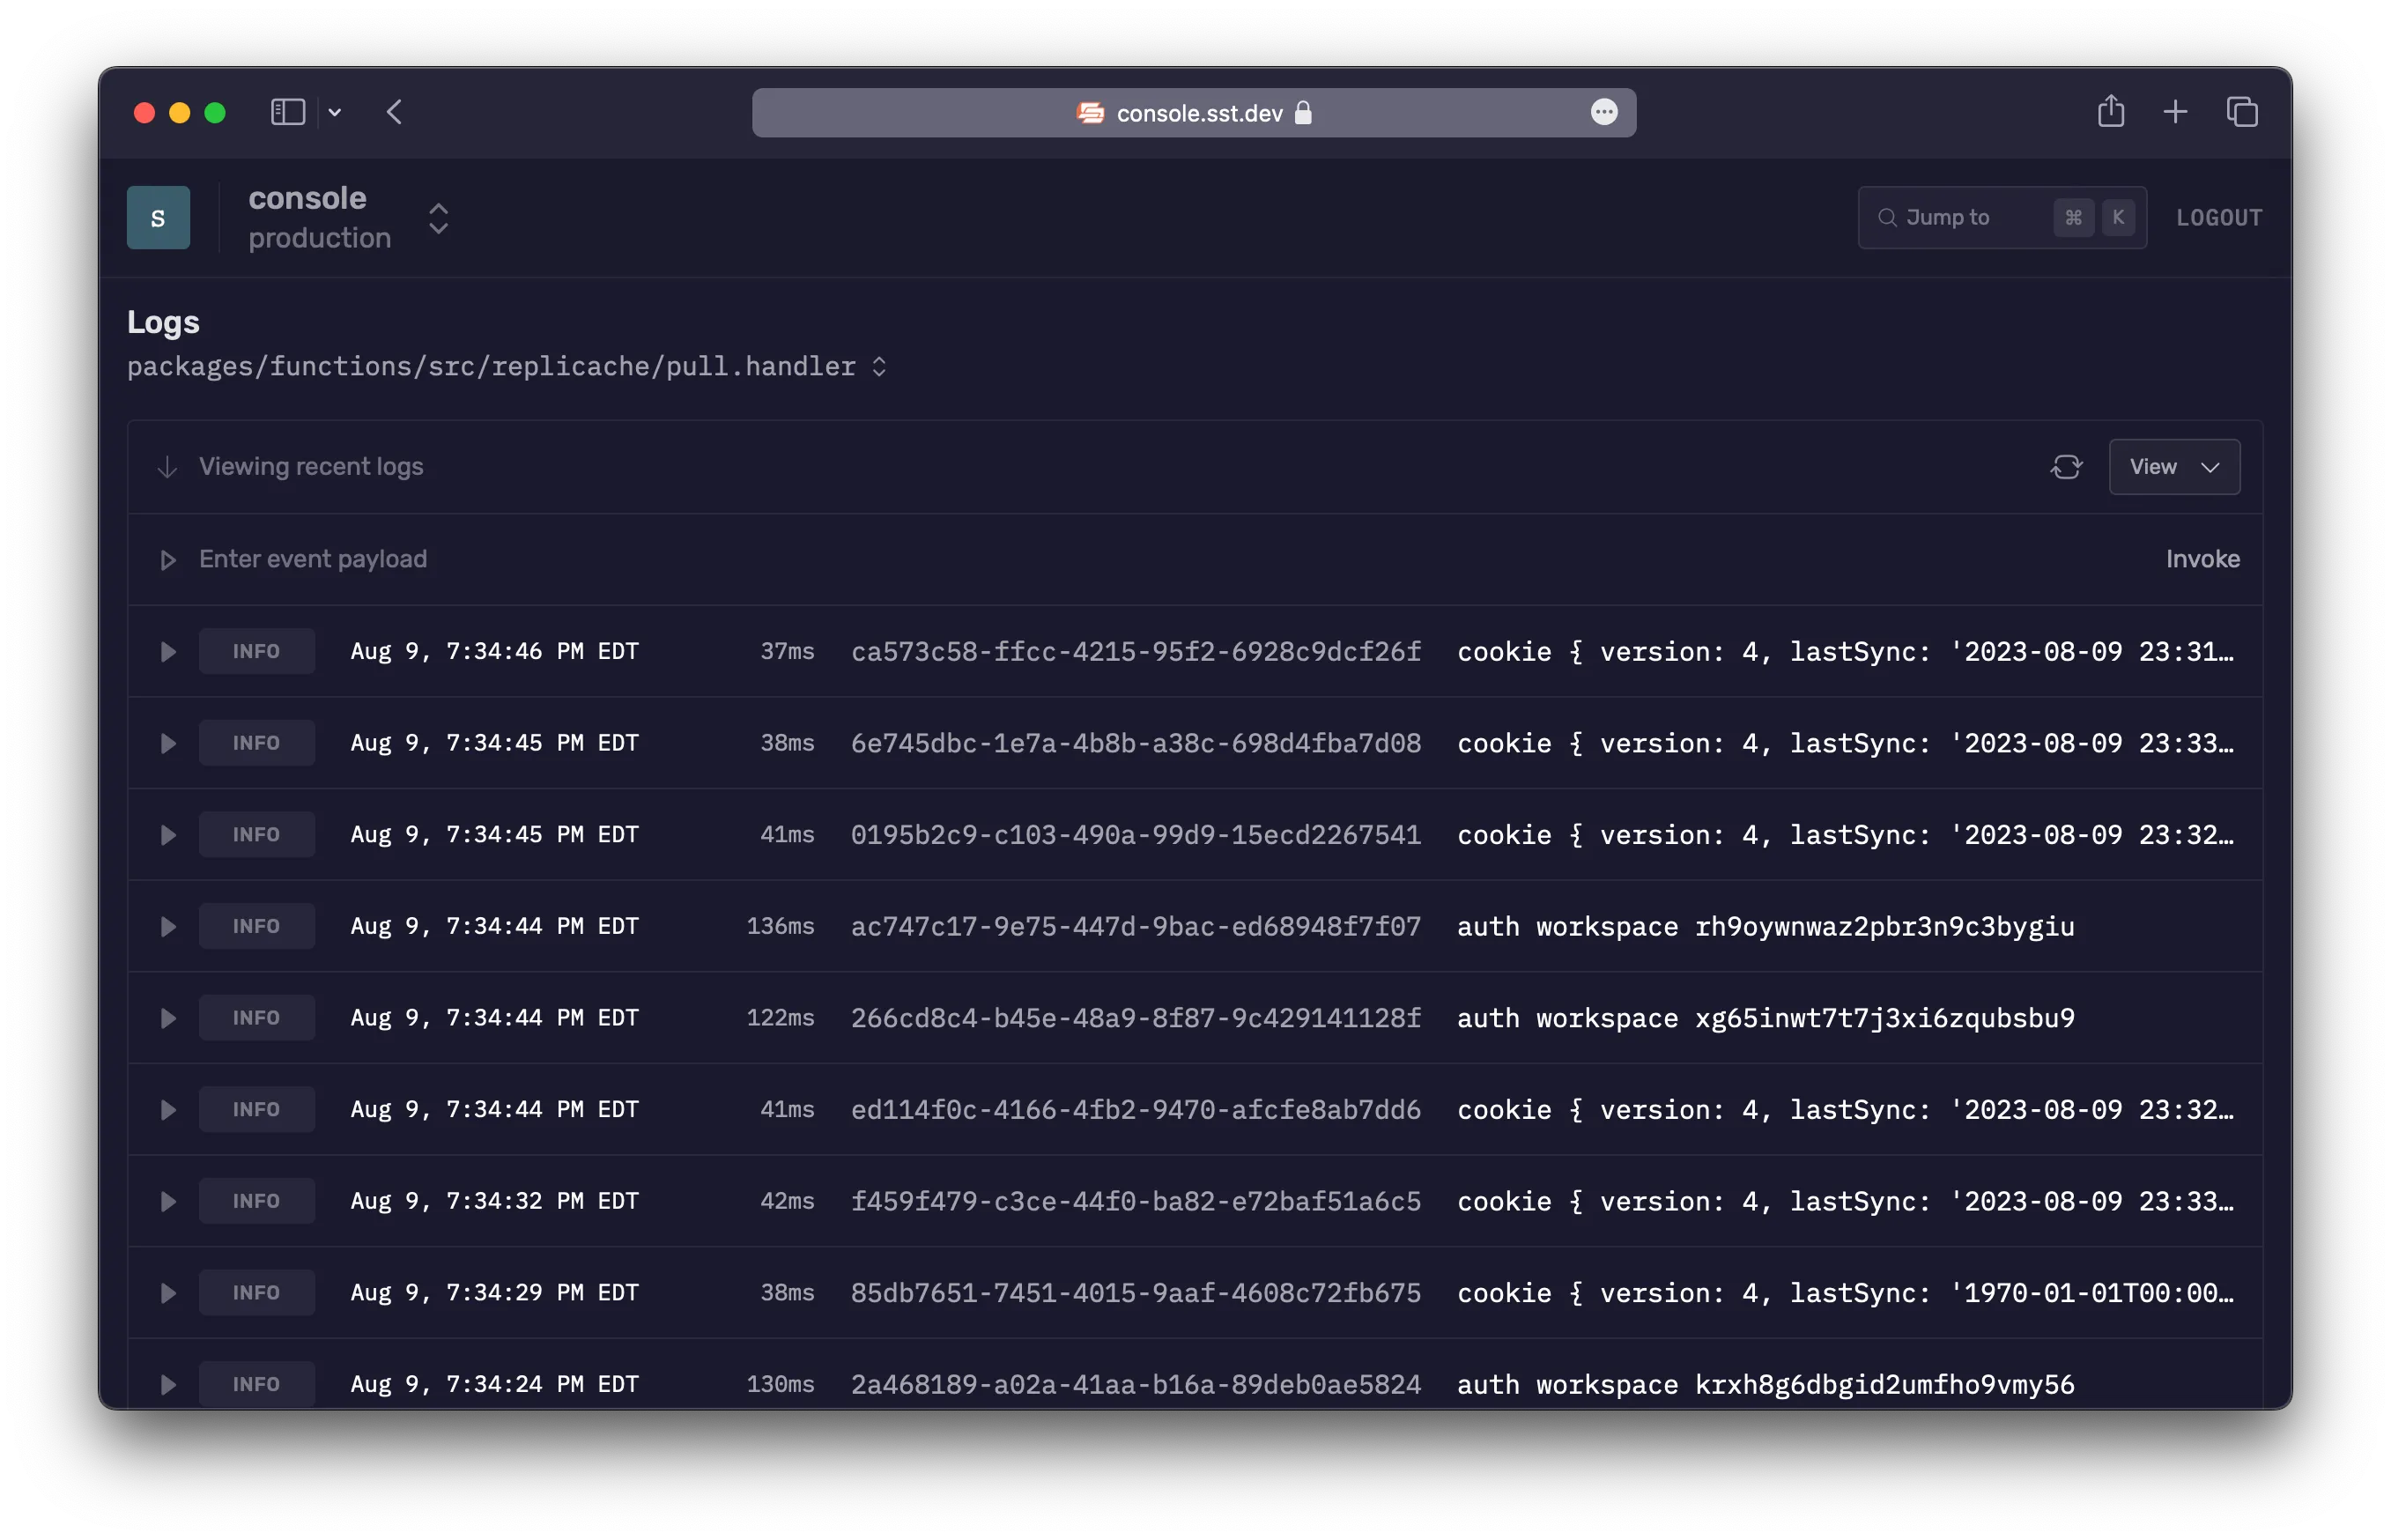The width and height of the screenshot is (2391, 1540).
Task: Click the address bar more options icon
Action: (1604, 112)
